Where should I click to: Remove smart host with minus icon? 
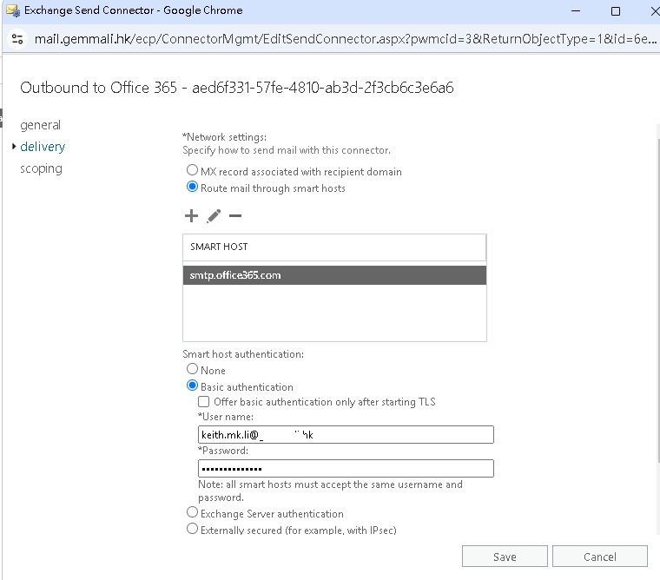click(x=235, y=216)
